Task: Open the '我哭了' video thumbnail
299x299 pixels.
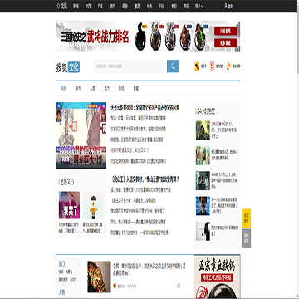Action: 69,205
